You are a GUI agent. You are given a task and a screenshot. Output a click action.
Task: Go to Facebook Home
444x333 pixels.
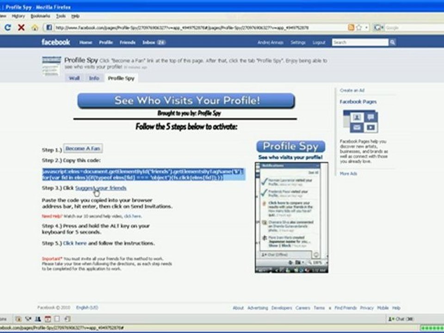[x=86, y=43]
